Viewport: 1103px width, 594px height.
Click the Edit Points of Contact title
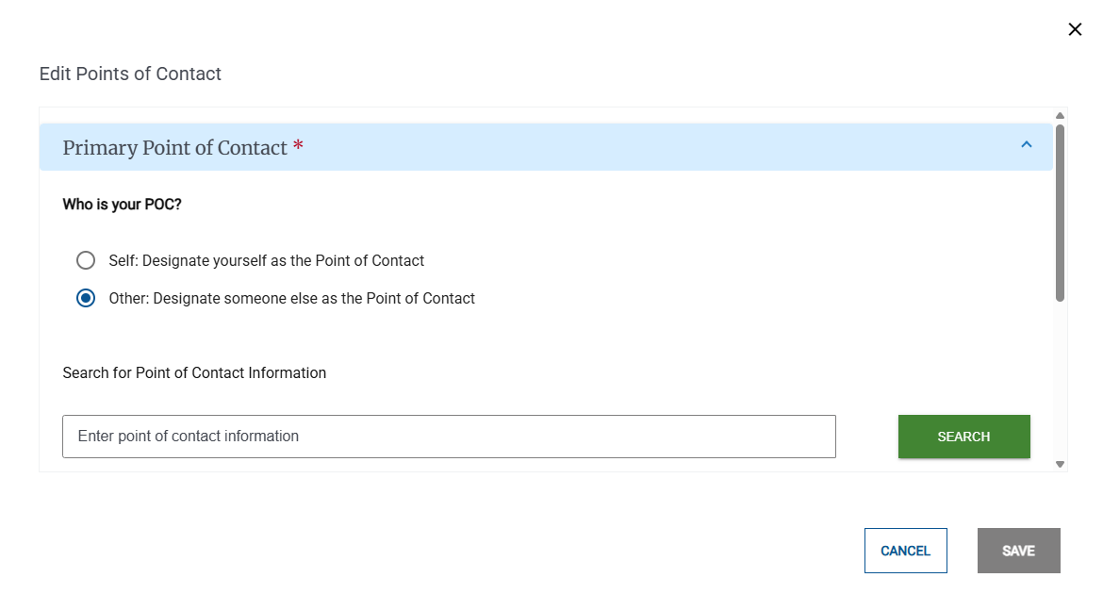[130, 74]
